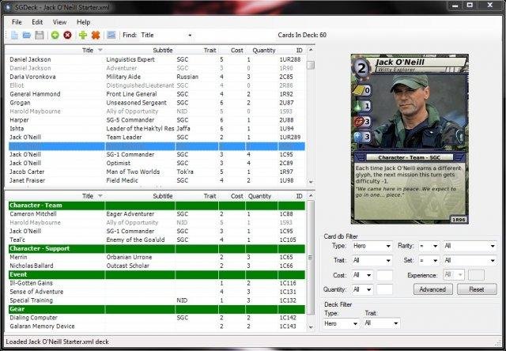The image size is (506, 351).
Task: Open the Help menu
Action: [x=83, y=22]
